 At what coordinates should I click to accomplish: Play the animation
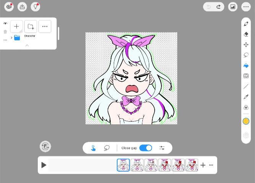click(44, 165)
